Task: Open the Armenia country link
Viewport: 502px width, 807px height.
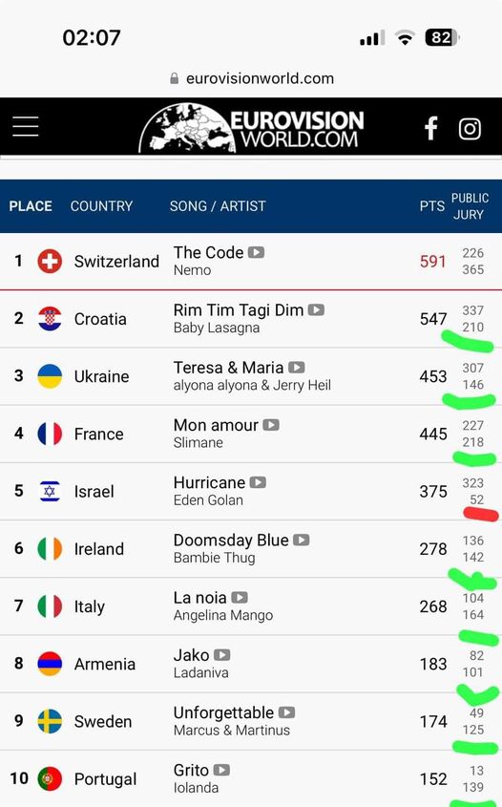Action: point(105,664)
